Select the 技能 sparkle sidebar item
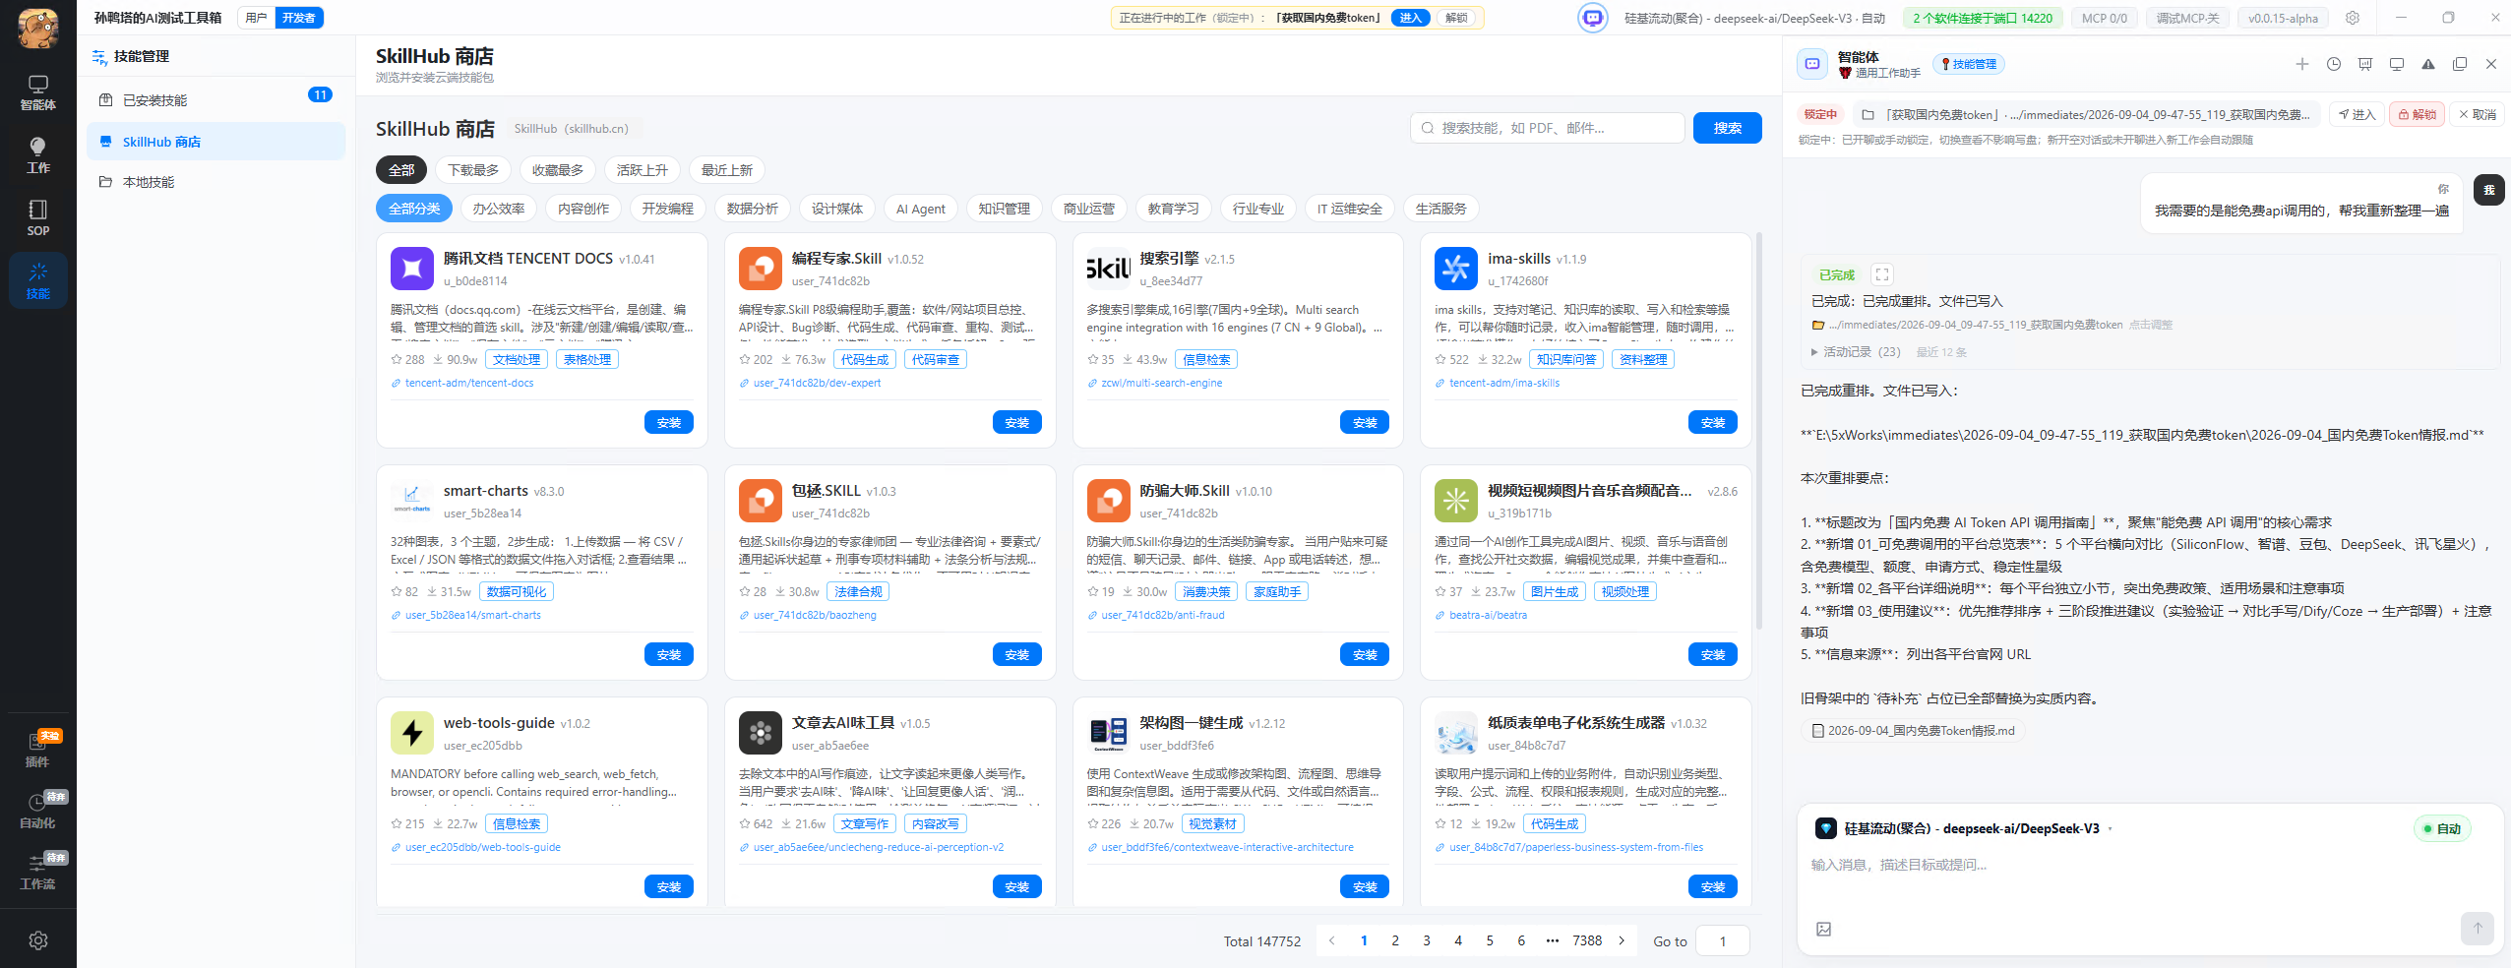 [x=37, y=281]
